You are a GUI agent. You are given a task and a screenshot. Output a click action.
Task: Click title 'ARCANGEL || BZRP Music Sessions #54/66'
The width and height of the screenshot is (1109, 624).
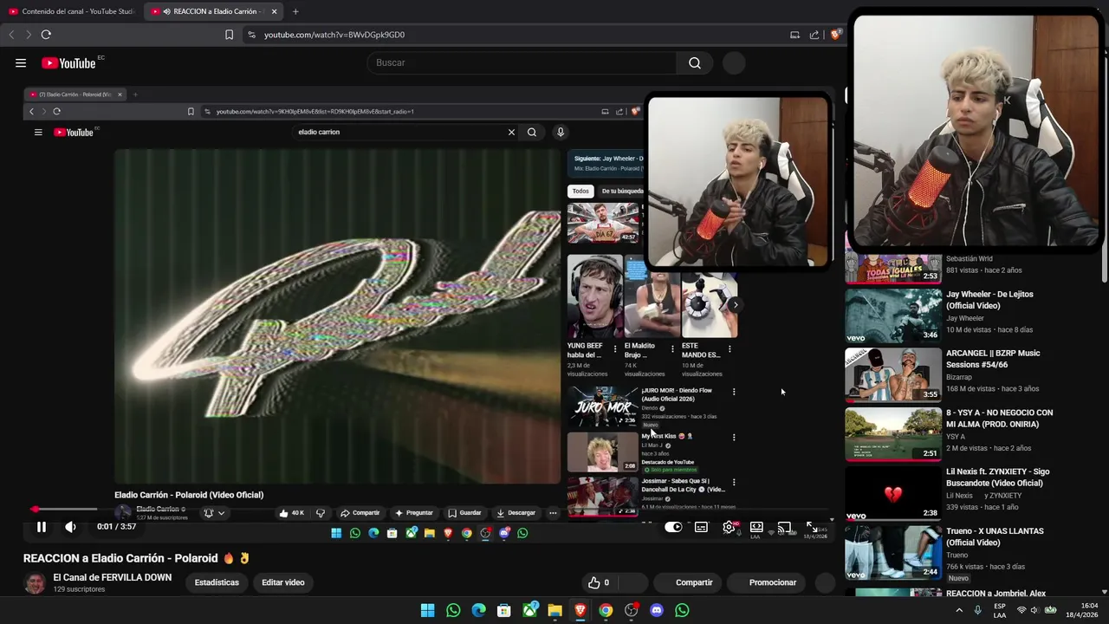(993, 359)
